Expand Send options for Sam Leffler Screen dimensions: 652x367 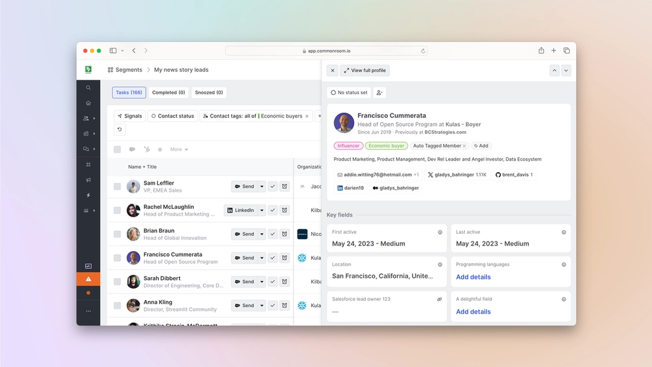[x=262, y=187]
